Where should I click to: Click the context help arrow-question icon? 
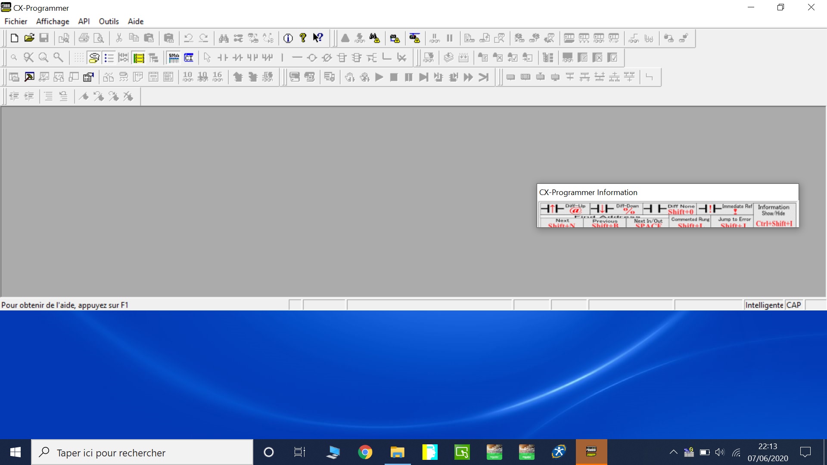tap(318, 38)
